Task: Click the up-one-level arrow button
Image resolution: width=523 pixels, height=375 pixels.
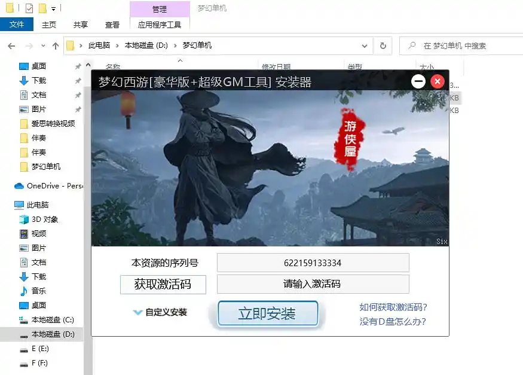Action: (56, 45)
